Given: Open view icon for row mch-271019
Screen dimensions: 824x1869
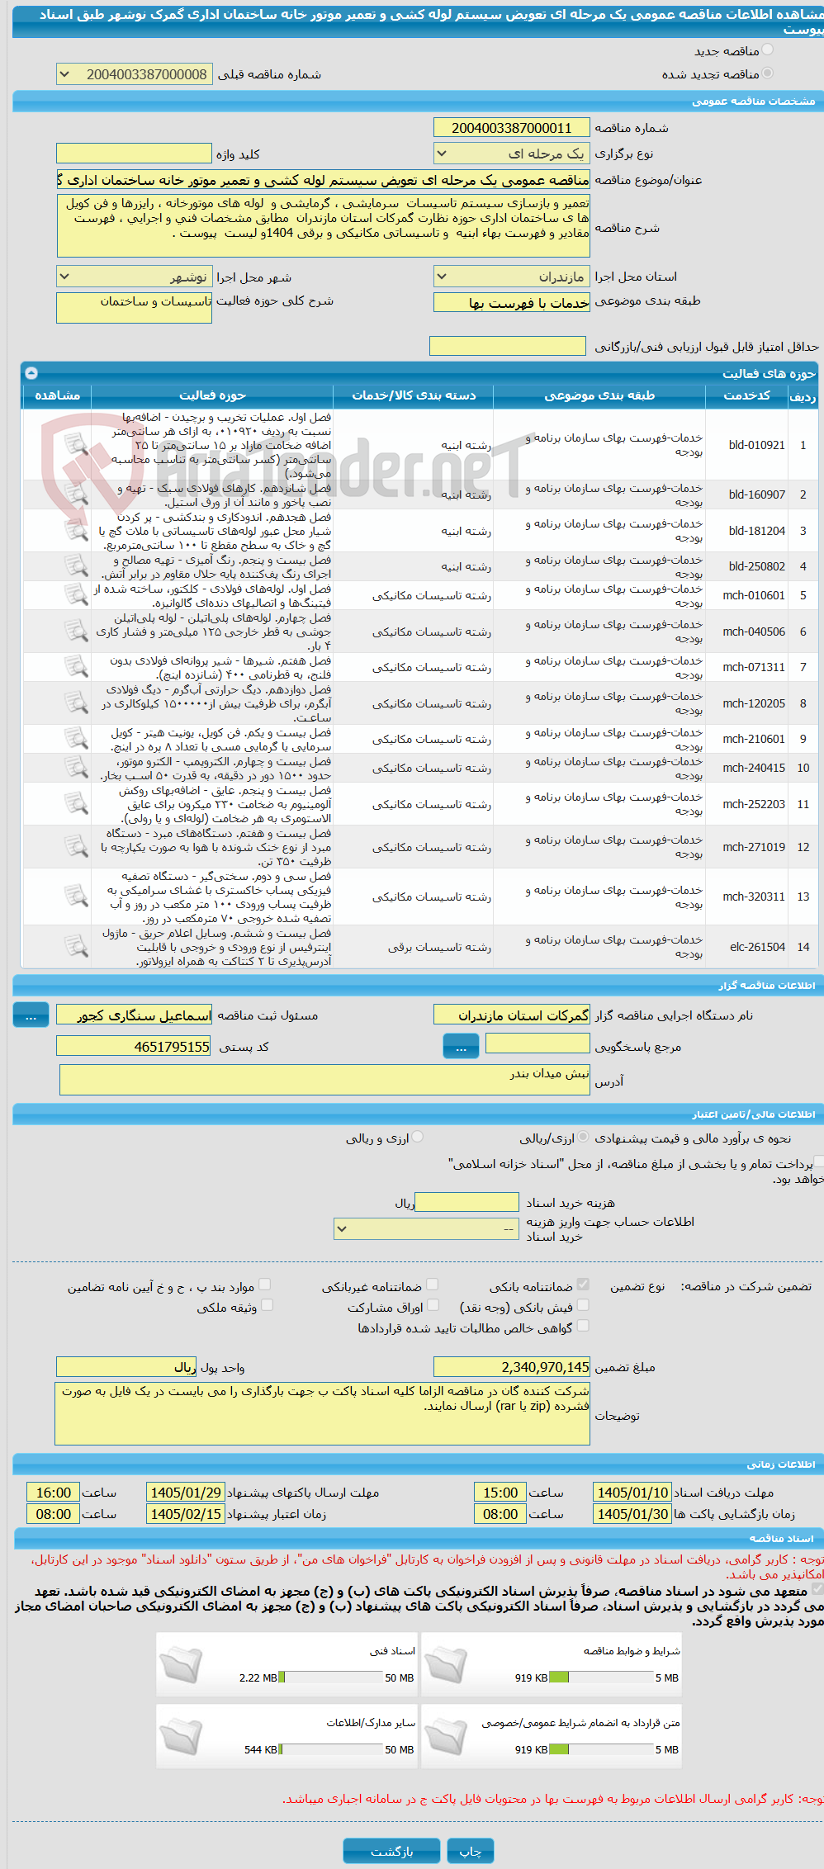Looking at the screenshot, I should point(76,846).
